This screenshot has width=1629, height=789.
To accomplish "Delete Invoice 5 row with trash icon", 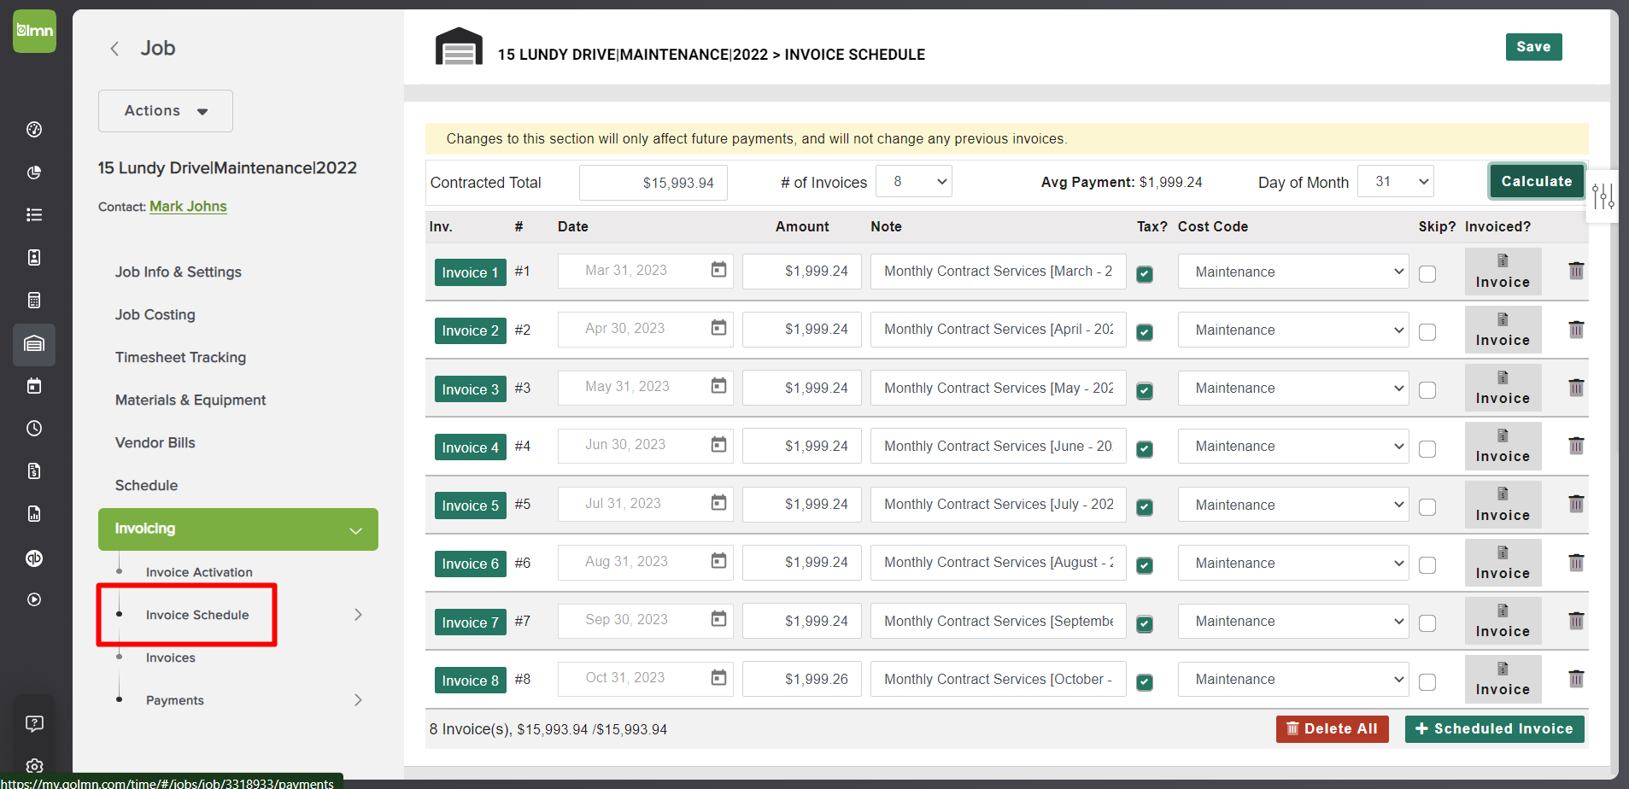I will click(1576, 504).
